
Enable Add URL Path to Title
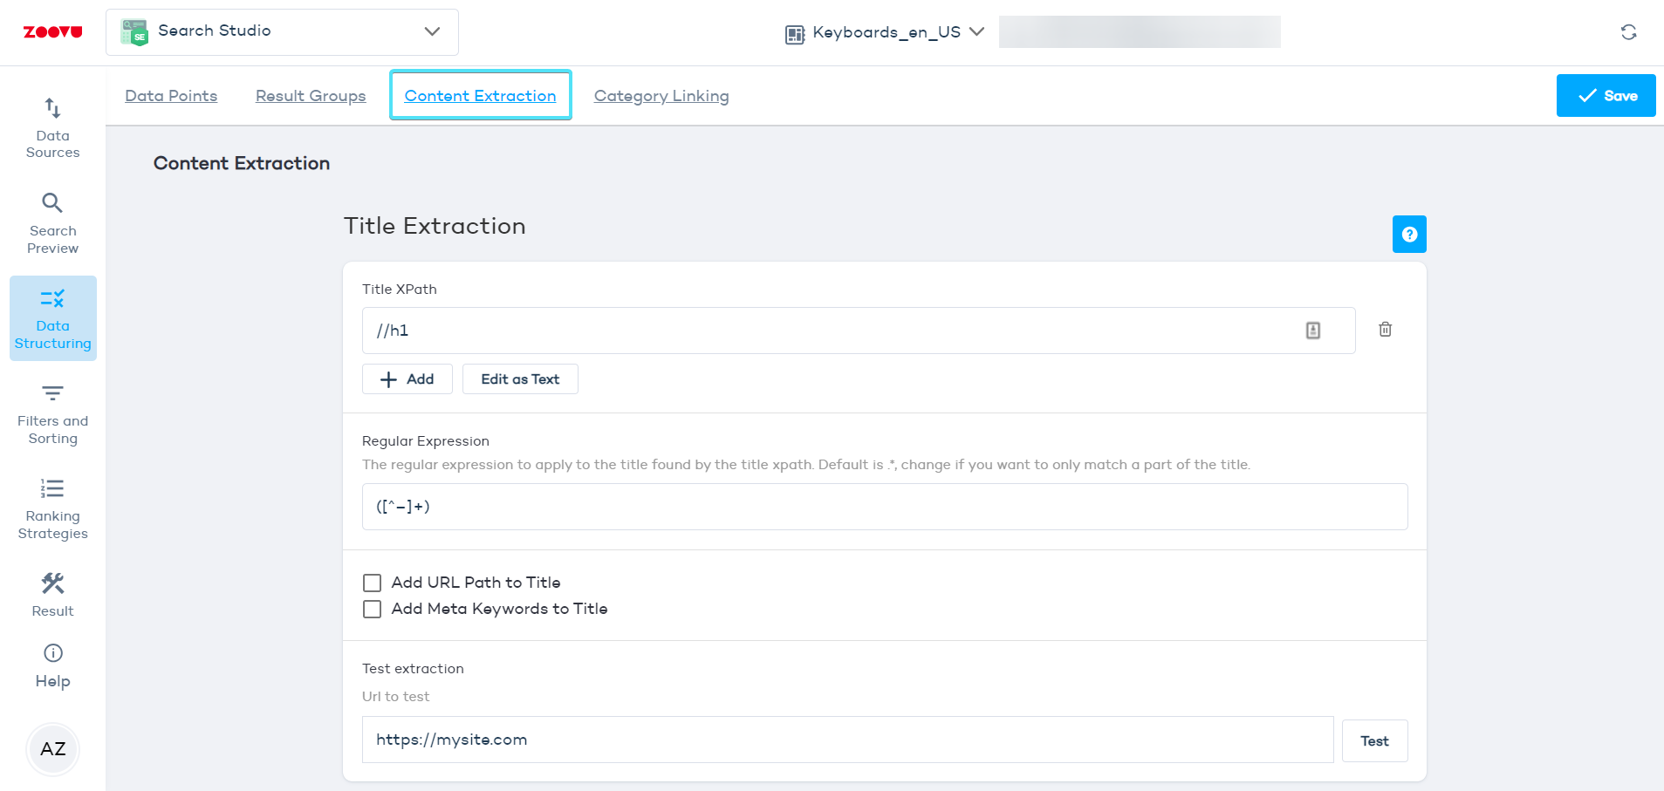tap(373, 583)
